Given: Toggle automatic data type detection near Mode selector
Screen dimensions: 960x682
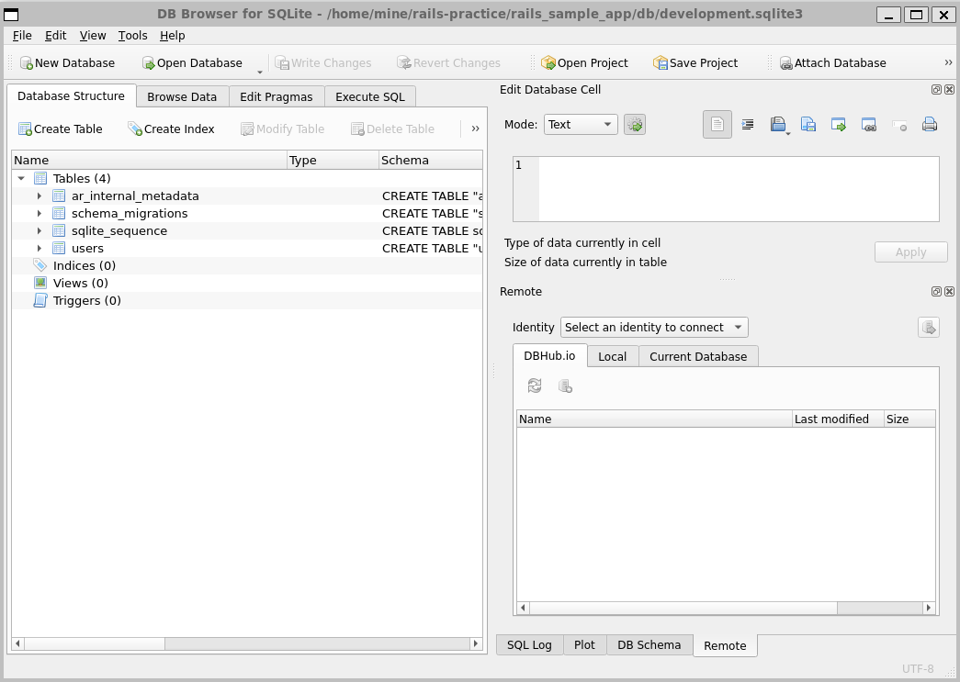Looking at the screenshot, I should (634, 124).
